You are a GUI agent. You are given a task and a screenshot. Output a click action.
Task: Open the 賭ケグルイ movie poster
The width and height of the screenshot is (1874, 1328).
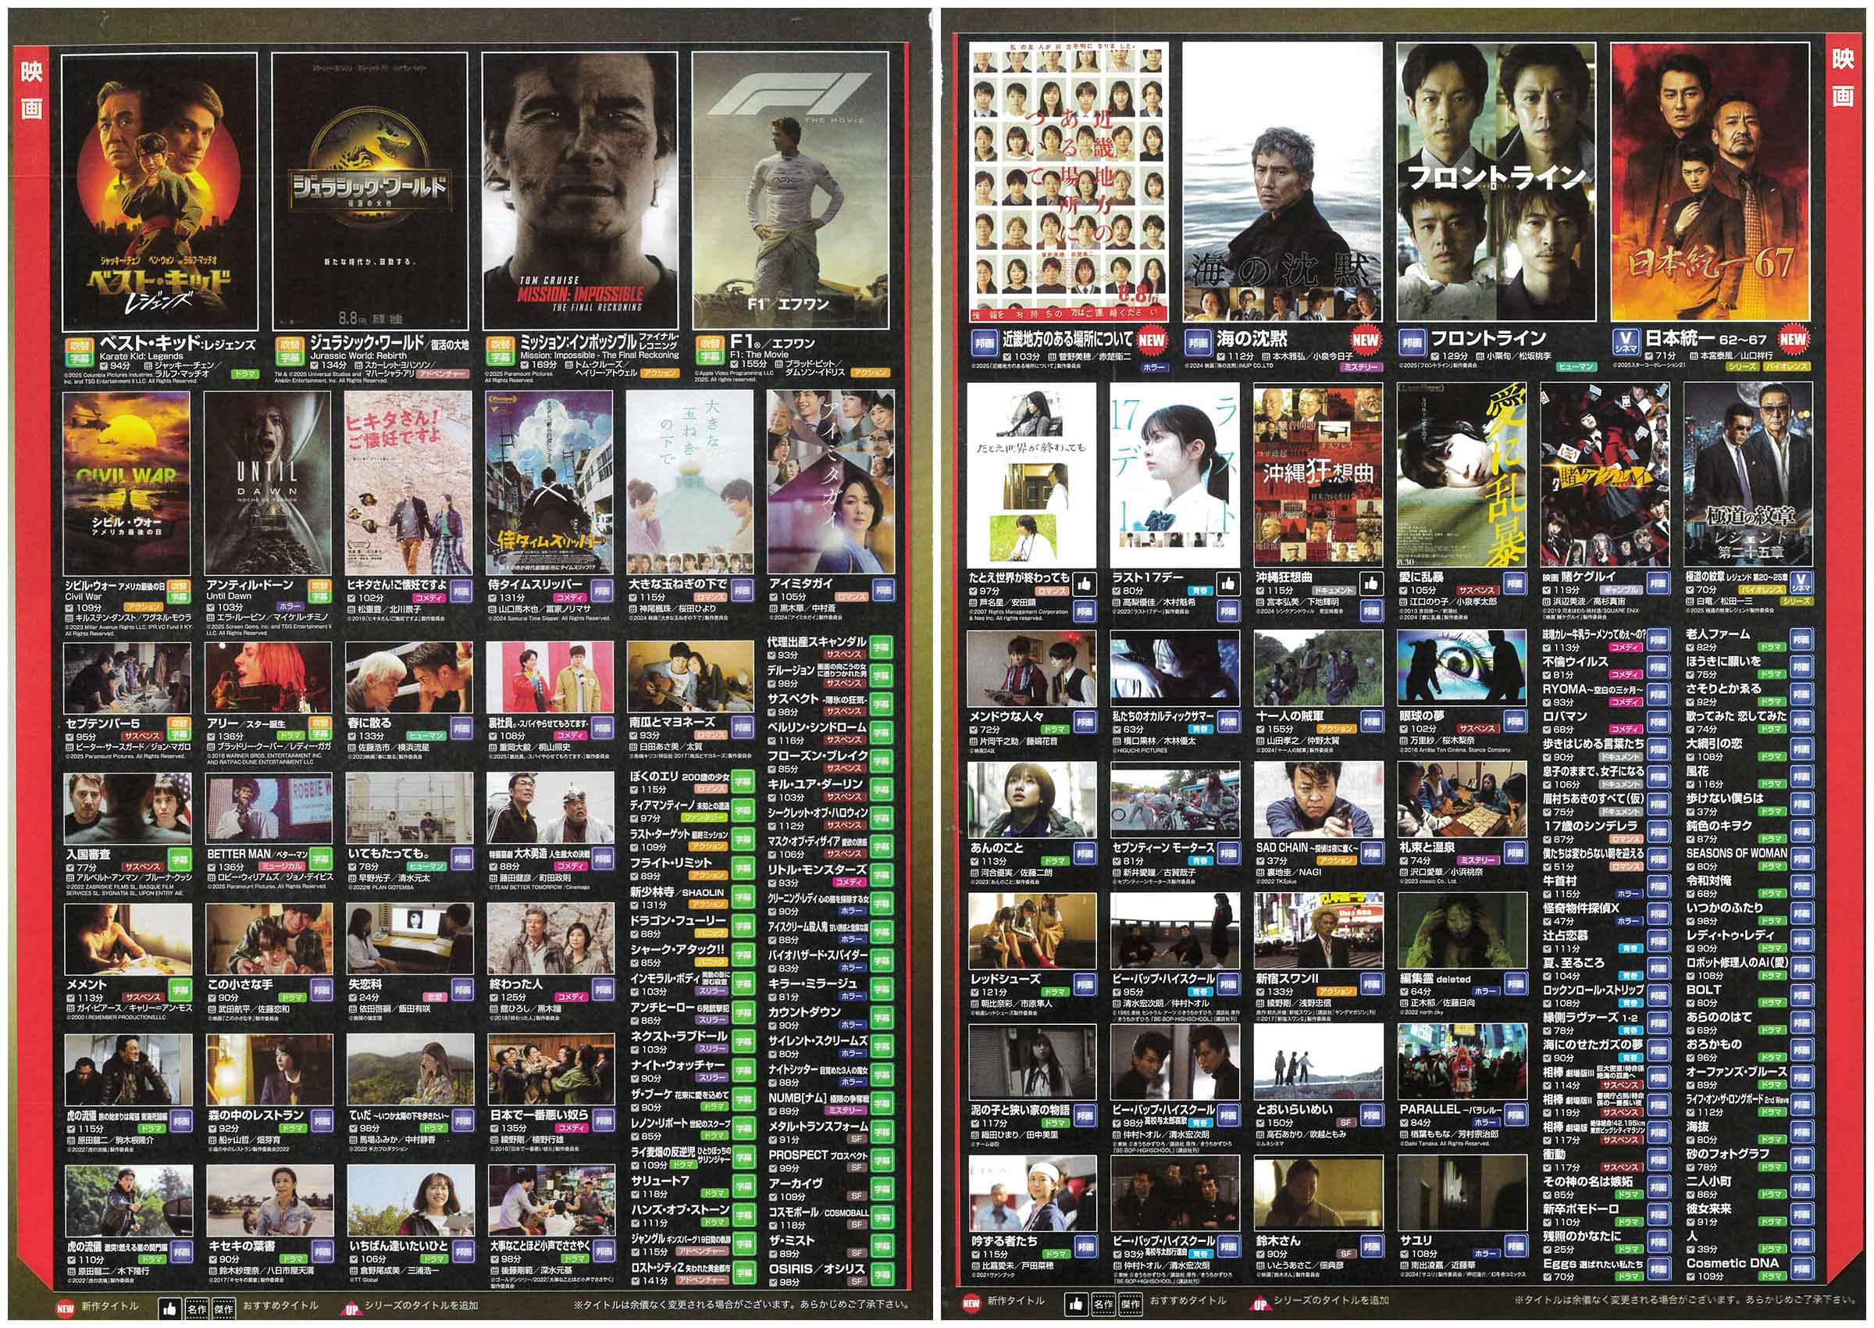(1606, 476)
